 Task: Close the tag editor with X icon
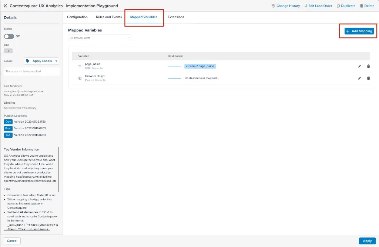[5, 6]
